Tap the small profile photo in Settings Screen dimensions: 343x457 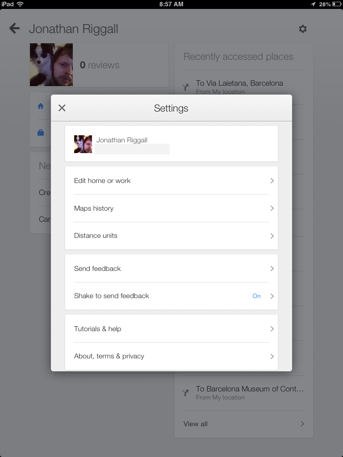83,144
